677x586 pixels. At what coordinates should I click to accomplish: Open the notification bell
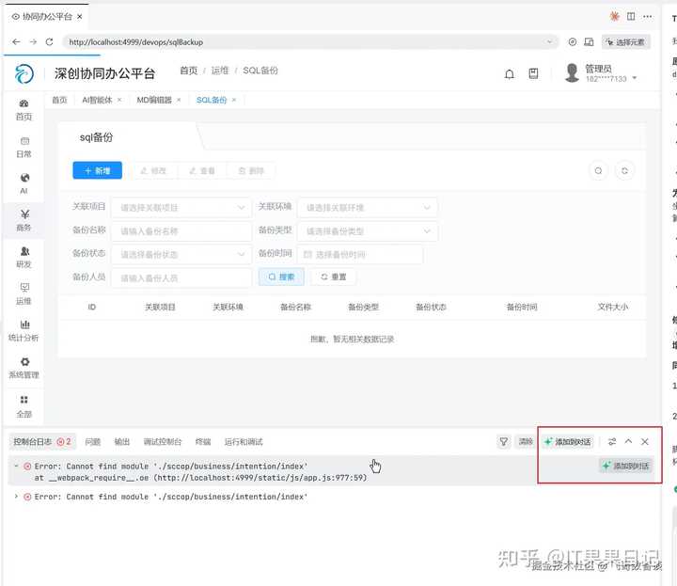click(x=510, y=74)
